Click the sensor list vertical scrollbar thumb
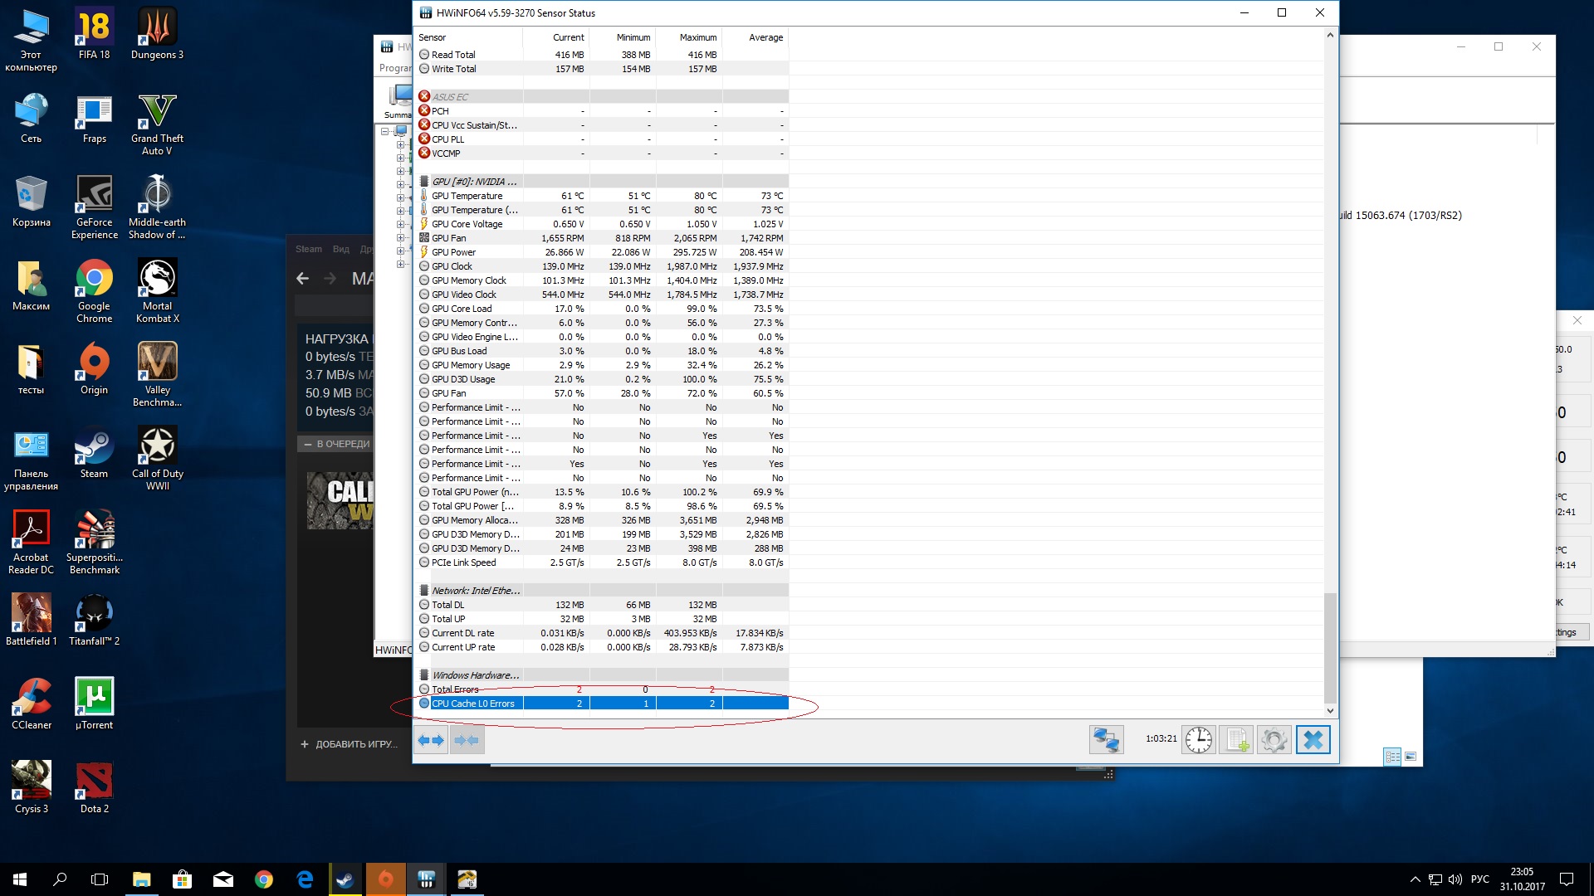Screen dimensions: 1594x896 tap(1330, 647)
